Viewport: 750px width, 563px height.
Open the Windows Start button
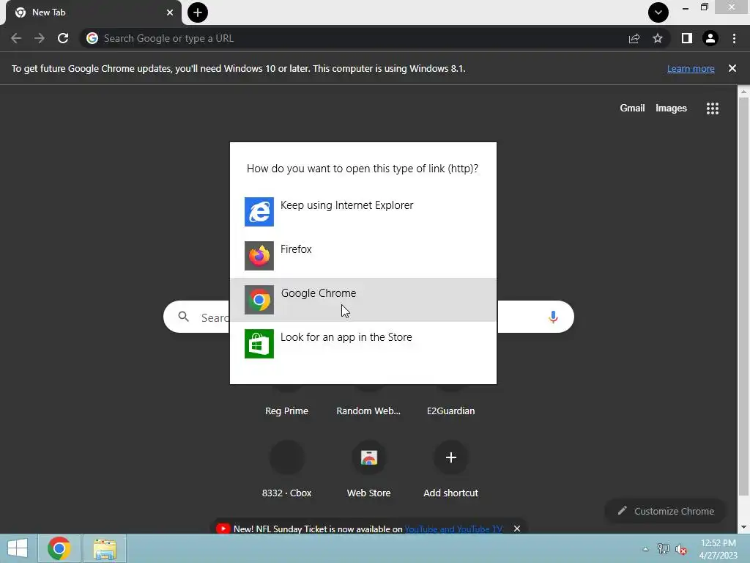click(x=18, y=548)
